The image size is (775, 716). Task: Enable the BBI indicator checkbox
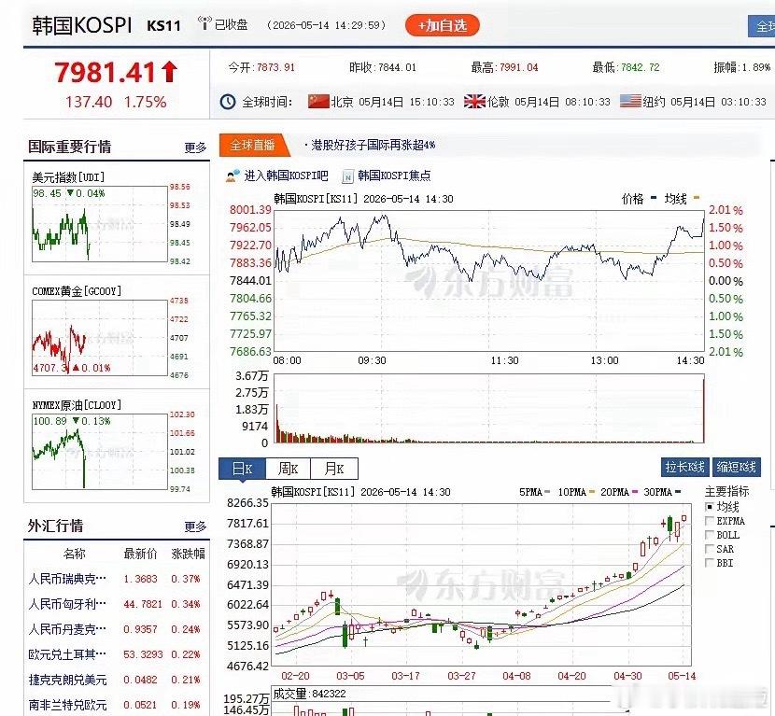710,562
